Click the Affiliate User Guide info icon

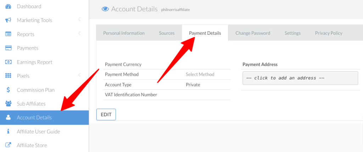pos(8,131)
